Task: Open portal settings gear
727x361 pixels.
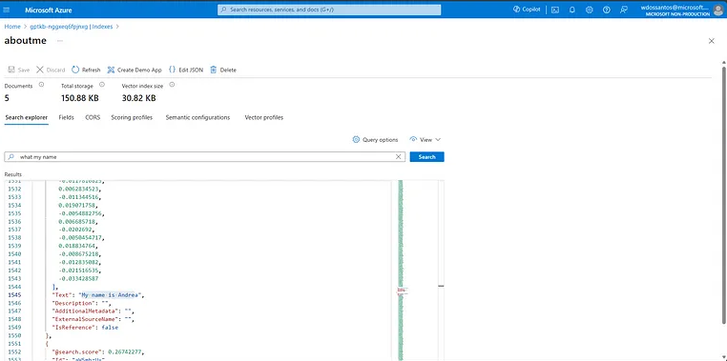Action: click(590, 10)
